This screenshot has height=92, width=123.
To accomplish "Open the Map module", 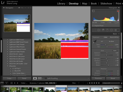I will pyautogui.click(x=85, y=3).
